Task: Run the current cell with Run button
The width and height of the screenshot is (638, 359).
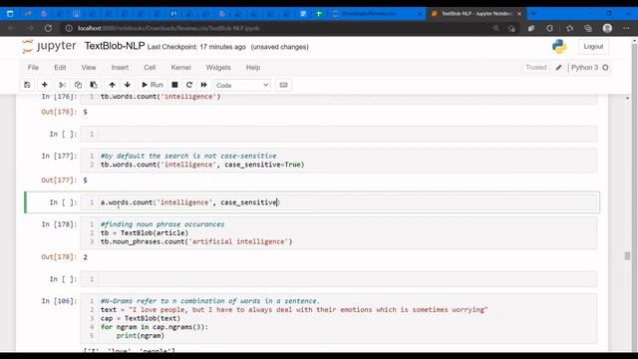Action: pos(153,85)
